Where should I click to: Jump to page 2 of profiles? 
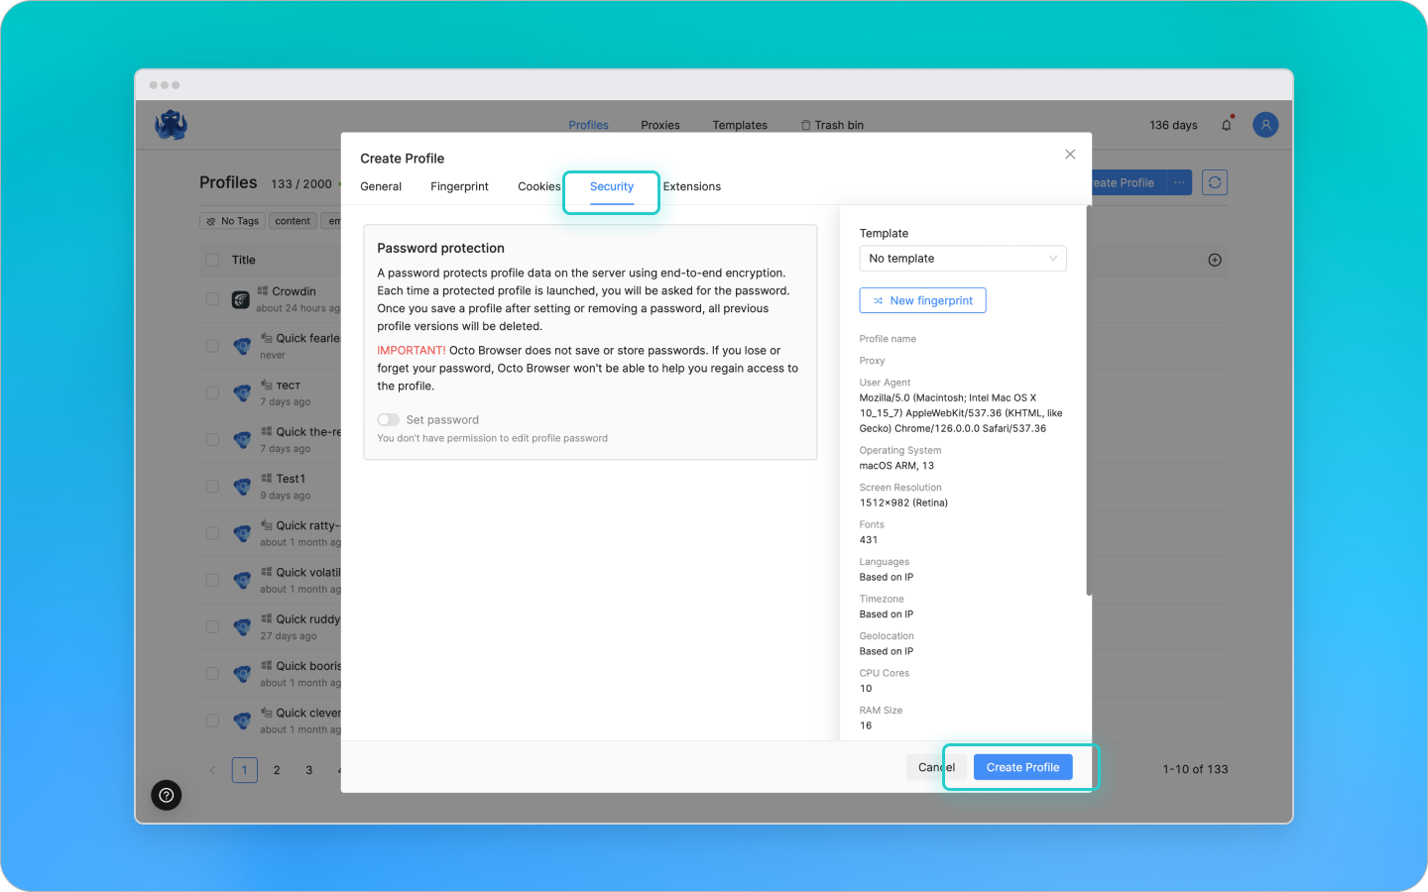click(277, 769)
